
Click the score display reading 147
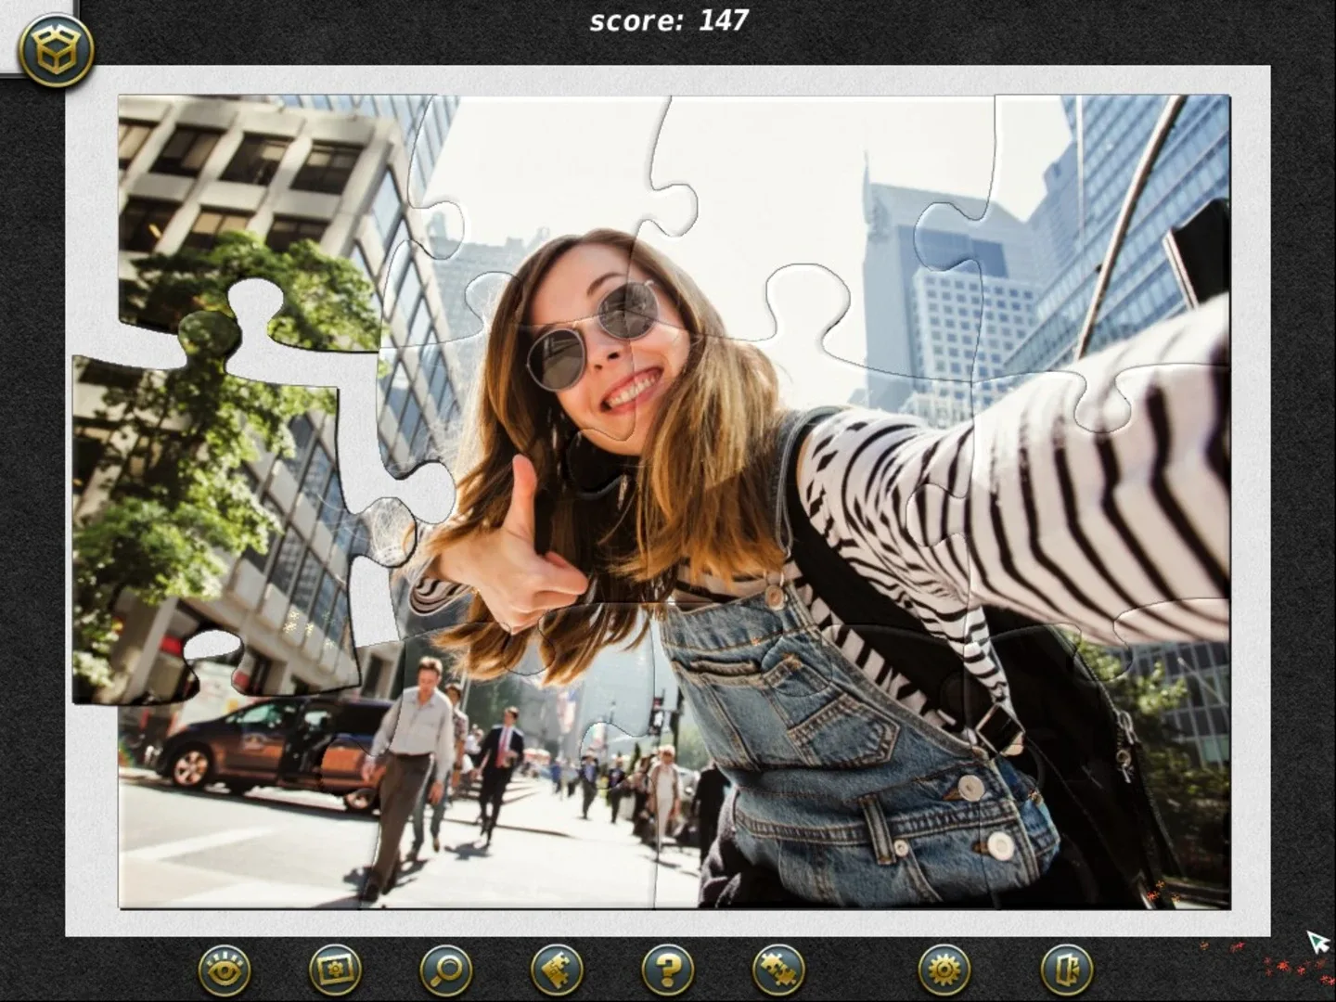click(x=668, y=19)
